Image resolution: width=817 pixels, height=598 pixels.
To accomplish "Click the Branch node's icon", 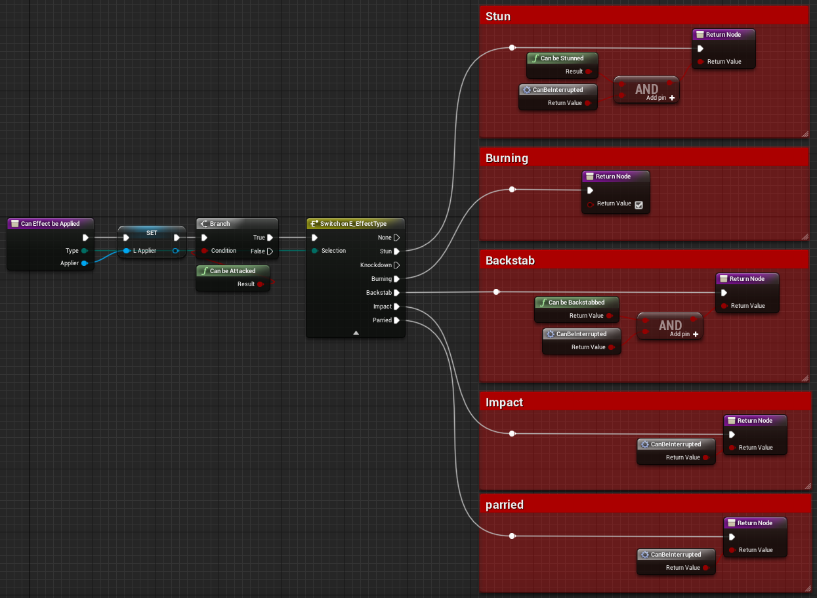I will point(203,224).
